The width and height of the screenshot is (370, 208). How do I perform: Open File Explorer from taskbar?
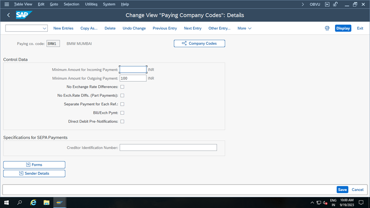pos(46,202)
